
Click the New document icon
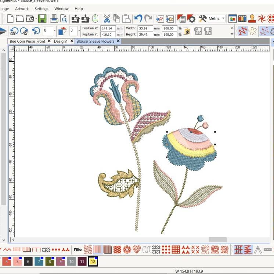[x=10, y=18]
